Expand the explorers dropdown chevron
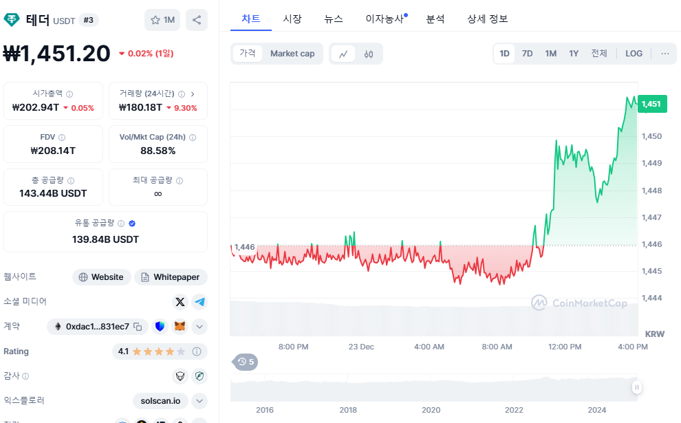This screenshot has width=681, height=423. (199, 401)
